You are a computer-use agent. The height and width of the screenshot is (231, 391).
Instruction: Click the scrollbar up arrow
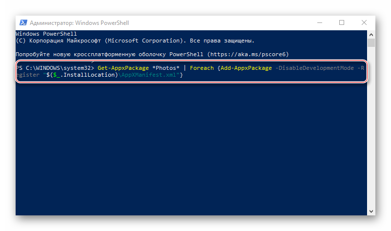(371, 34)
